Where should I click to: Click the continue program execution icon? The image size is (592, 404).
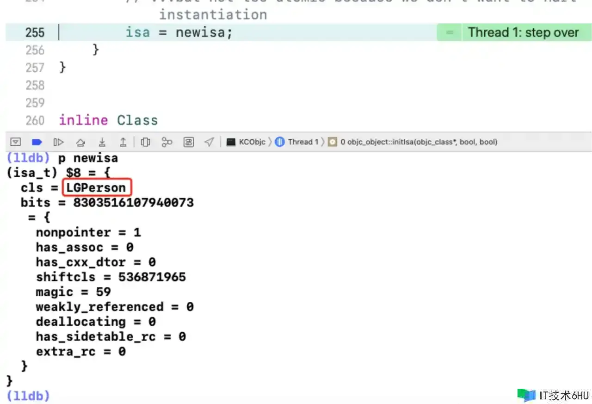point(59,142)
